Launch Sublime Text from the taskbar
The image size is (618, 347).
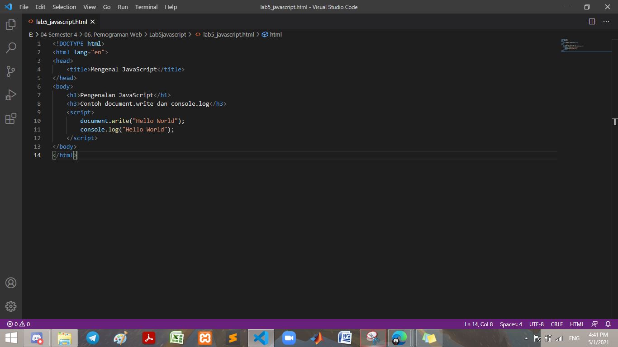[x=233, y=338]
